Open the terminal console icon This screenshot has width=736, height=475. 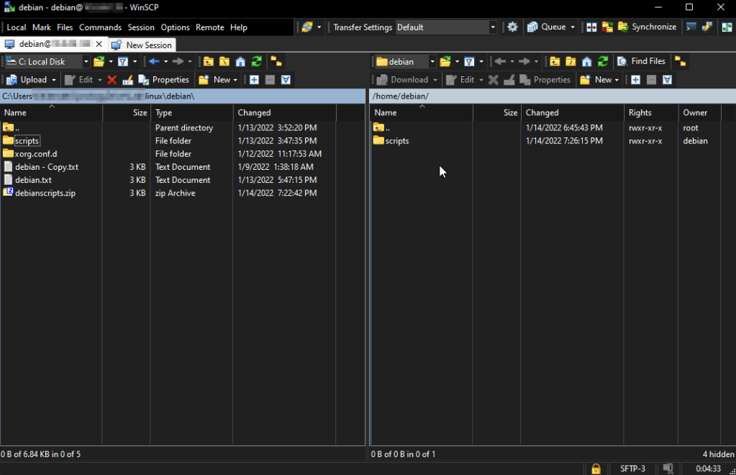tap(691, 27)
